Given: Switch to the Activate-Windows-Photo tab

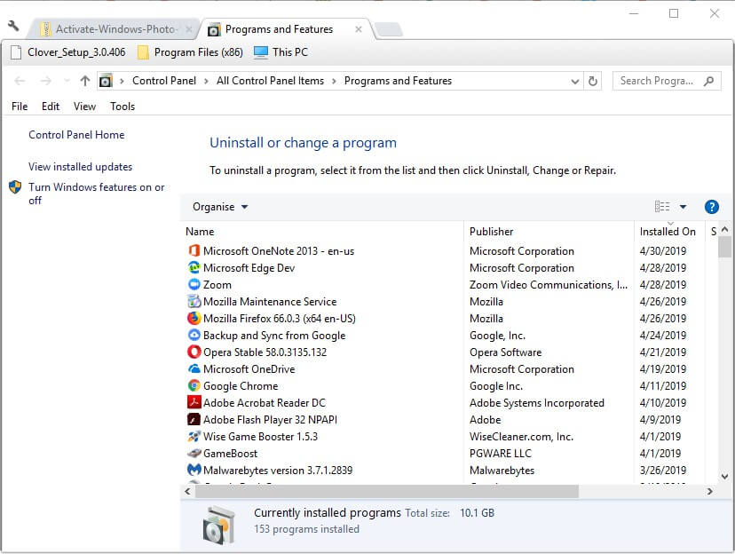Looking at the screenshot, I should [111, 29].
